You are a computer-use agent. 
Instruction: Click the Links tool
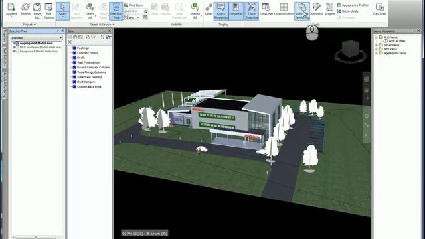(x=209, y=9)
